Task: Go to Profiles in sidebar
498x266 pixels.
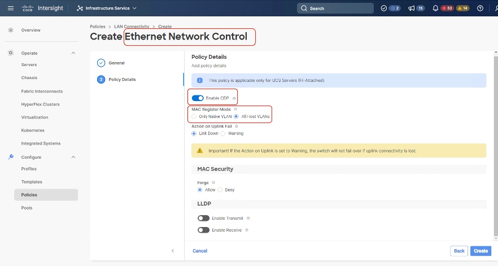Action: point(29,169)
